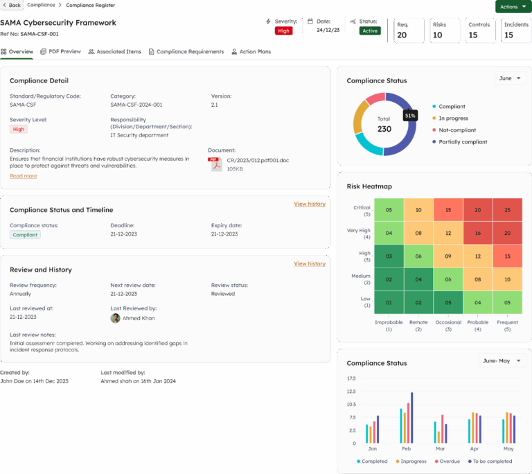Click the red High severity badge in header
This screenshot has width=532, height=474.
[283, 31]
